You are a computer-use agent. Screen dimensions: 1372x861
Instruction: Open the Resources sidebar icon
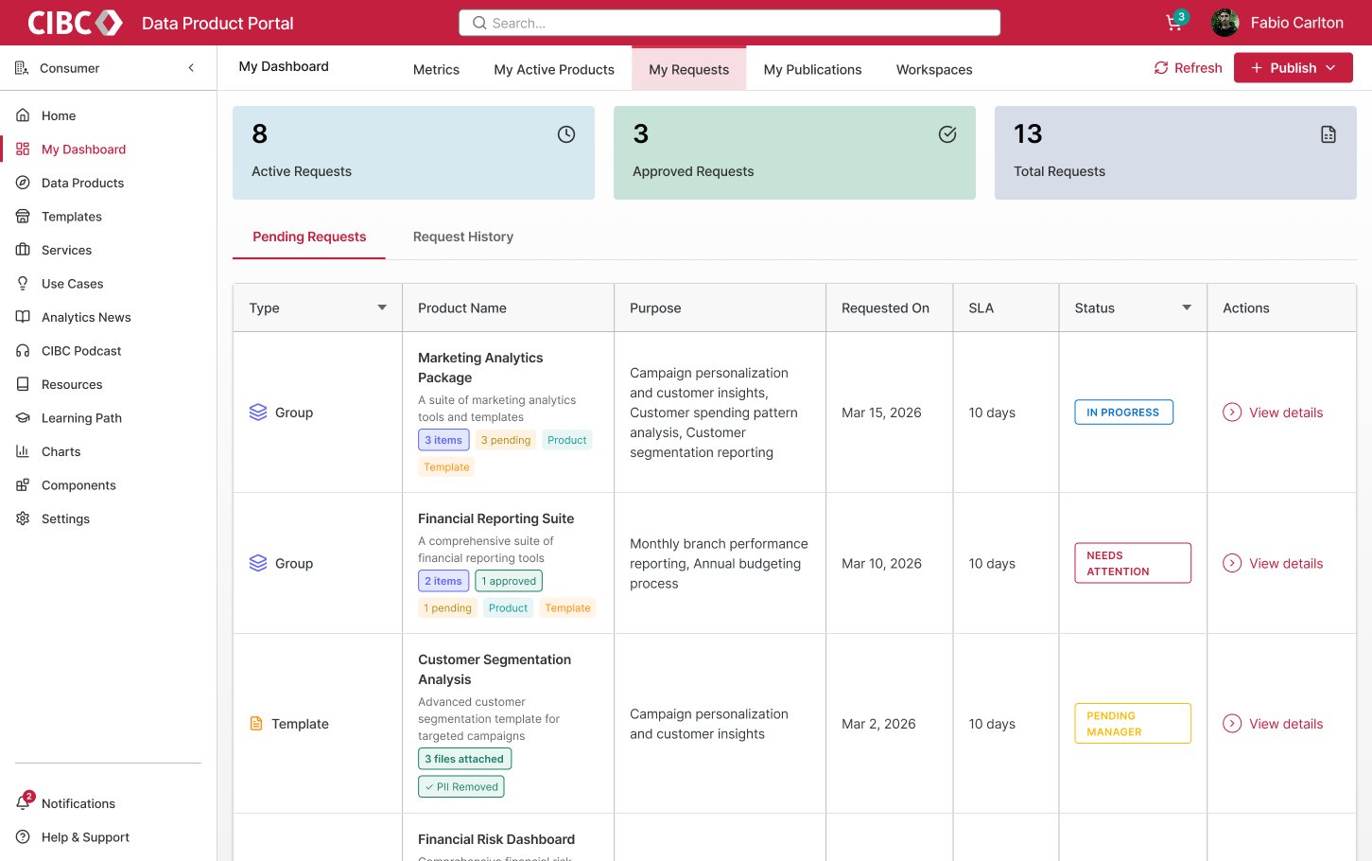[23, 384]
